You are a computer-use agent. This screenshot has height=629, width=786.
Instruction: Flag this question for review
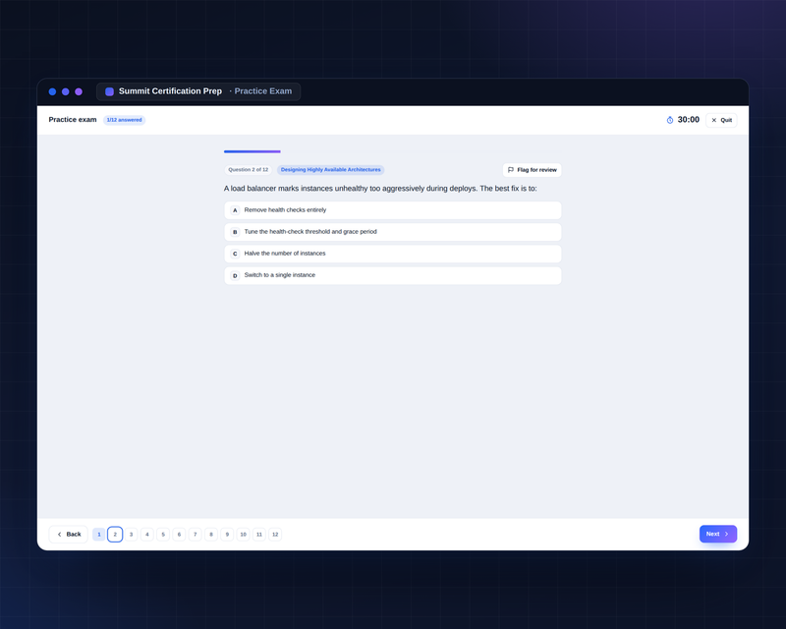(x=532, y=170)
